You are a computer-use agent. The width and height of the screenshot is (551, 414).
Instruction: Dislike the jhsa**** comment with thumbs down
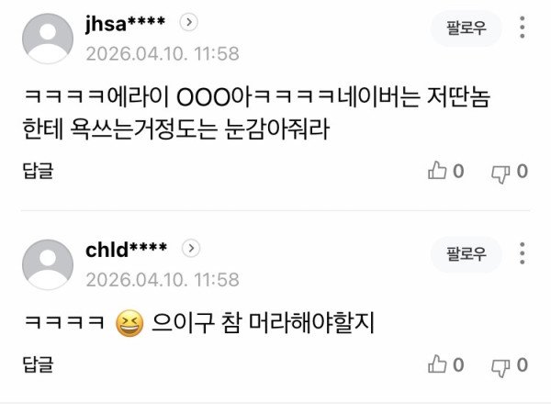pyautogui.click(x=500, y=173)
